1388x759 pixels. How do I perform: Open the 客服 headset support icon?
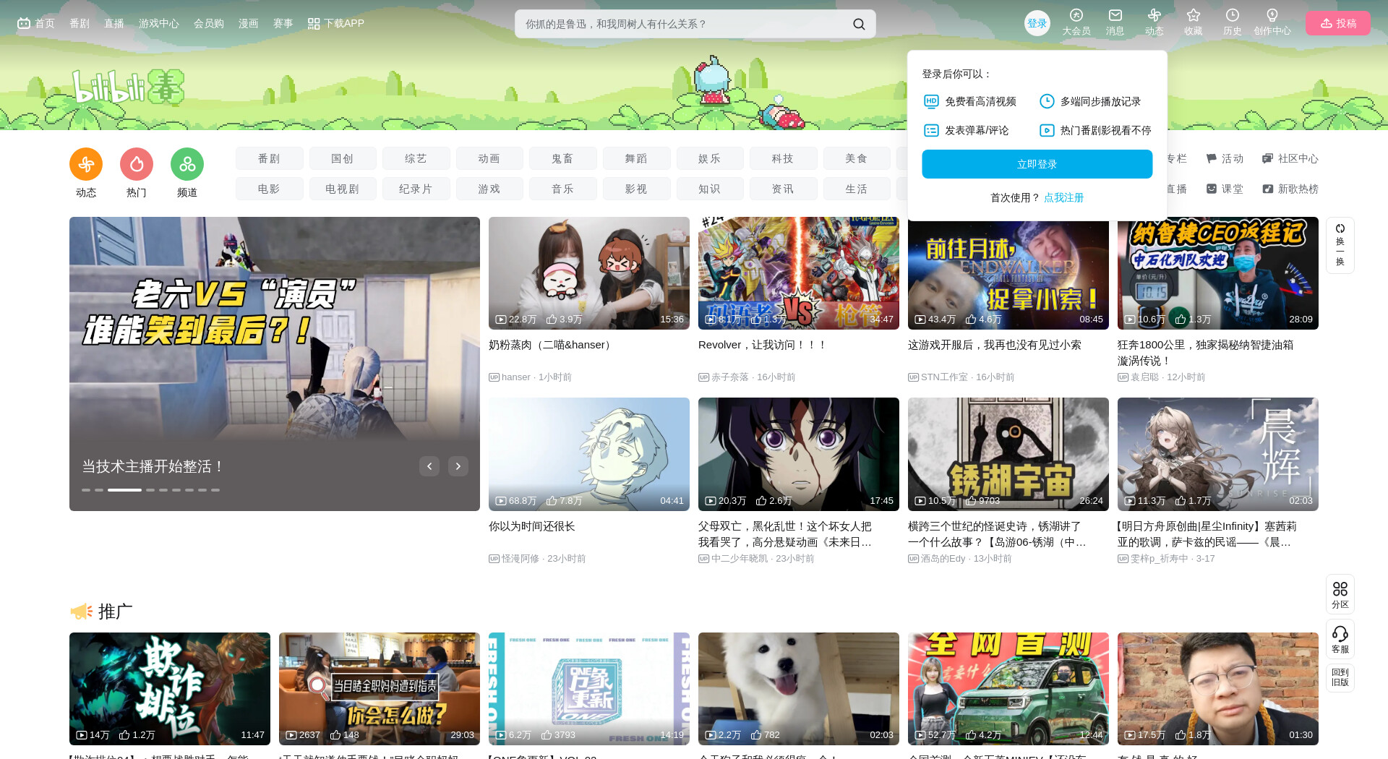1340,640
